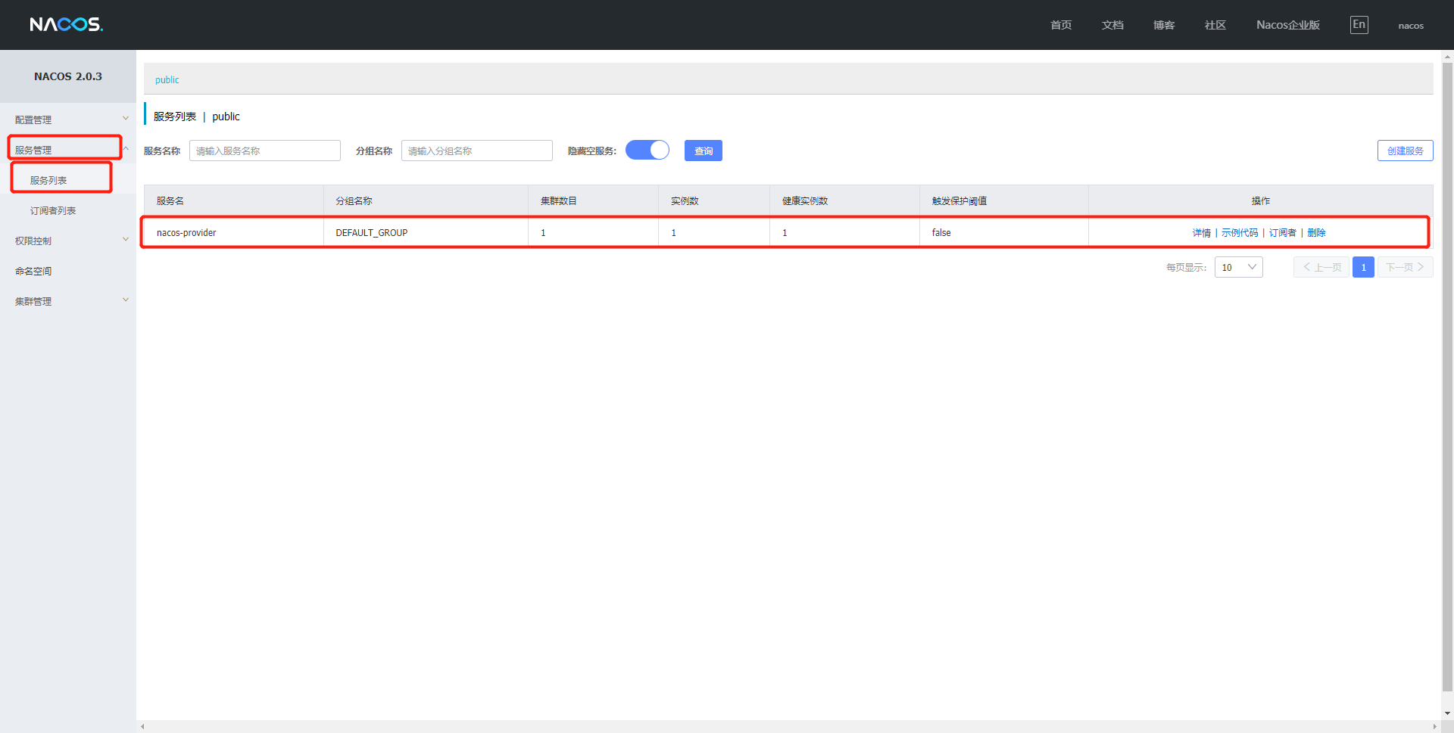The width and height of the screenshot is (1454, 733).
Task: Click the 上一页 pagination button
Action: pos(1321,267)
